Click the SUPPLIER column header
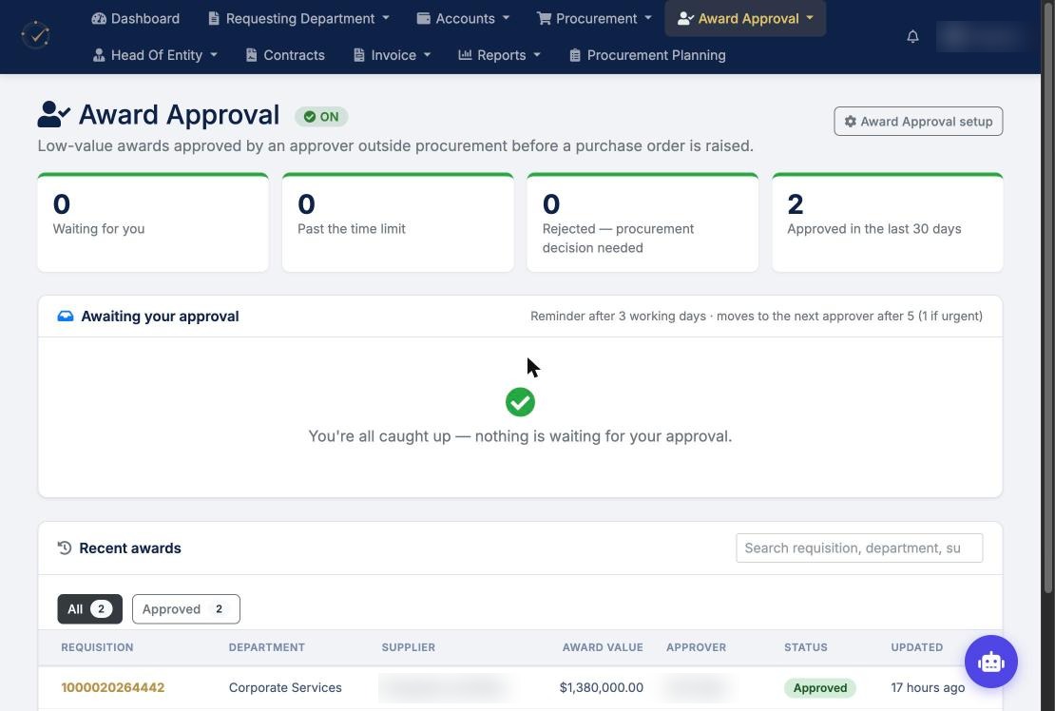1055x711 pixels. (409, 647)
